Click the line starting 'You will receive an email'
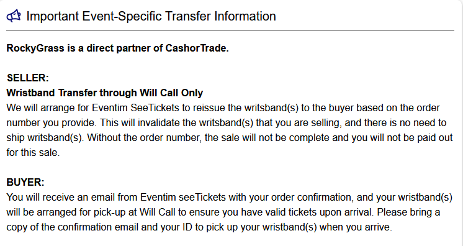 click(229, 197)
